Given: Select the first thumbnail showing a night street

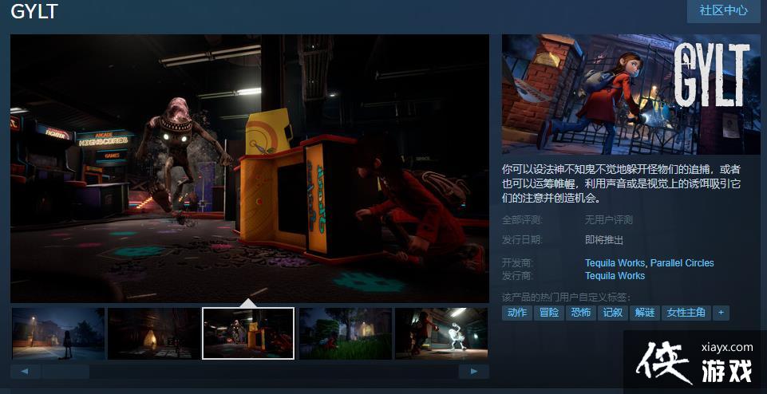Looking at the screenshot, I should click(58, 333).
